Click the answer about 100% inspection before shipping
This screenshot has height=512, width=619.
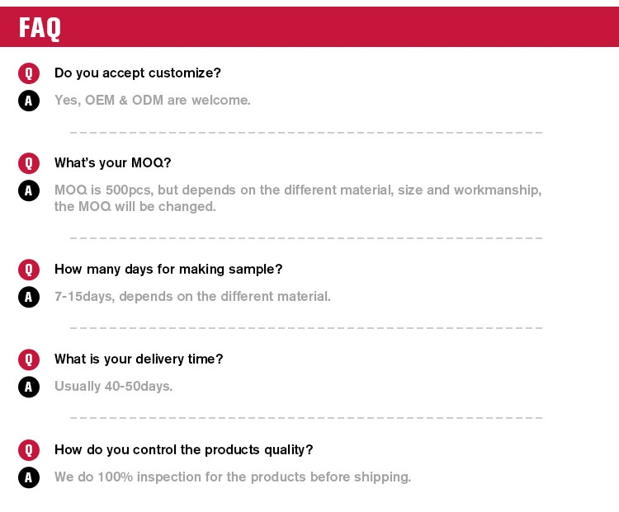coord(232,477)
